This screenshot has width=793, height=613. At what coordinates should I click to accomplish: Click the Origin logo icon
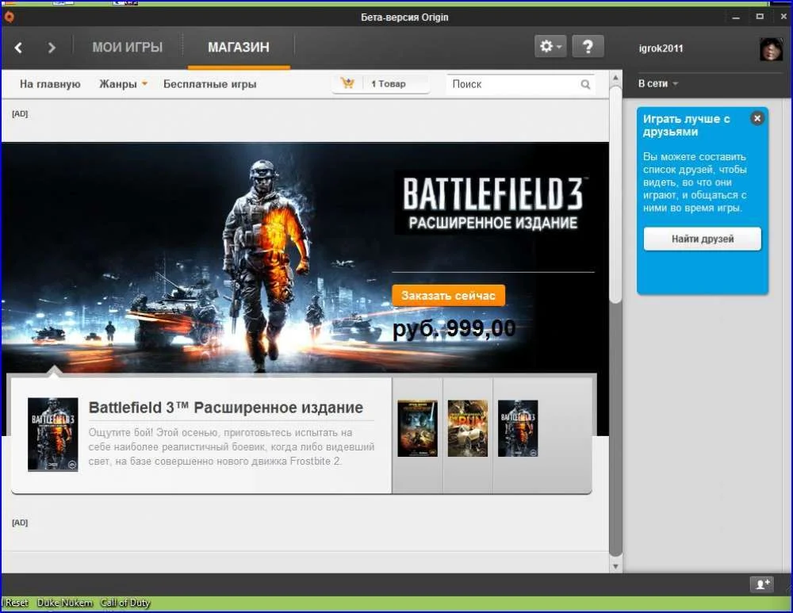pos(9,17)
